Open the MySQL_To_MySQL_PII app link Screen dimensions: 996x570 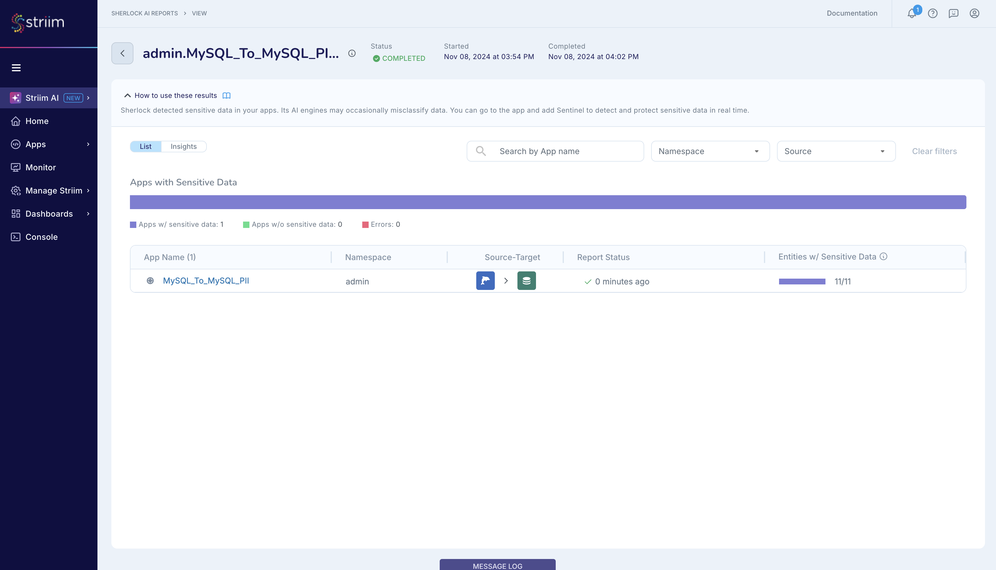(x=206, y=281)
